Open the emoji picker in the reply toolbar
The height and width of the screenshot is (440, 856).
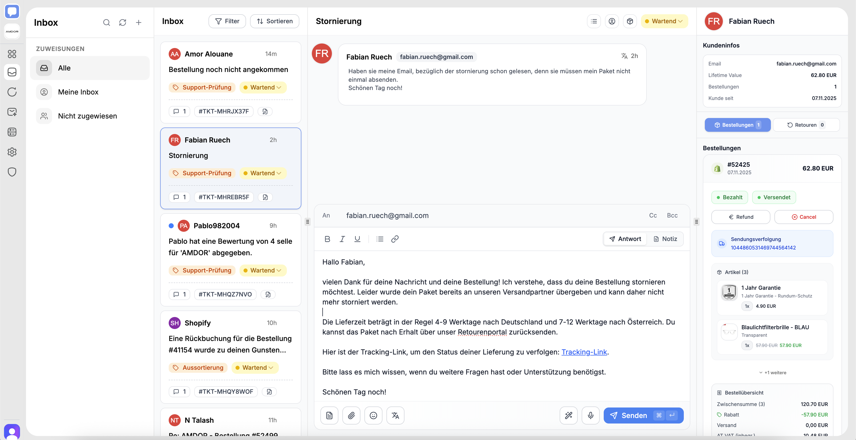[373, 415]
